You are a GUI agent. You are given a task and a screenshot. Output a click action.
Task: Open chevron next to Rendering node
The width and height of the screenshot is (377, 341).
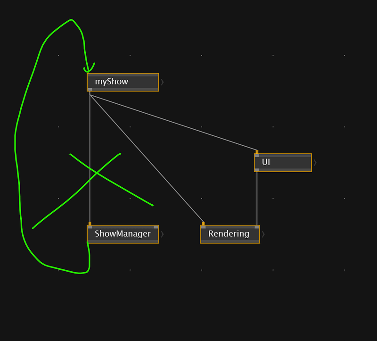point(263,234)
